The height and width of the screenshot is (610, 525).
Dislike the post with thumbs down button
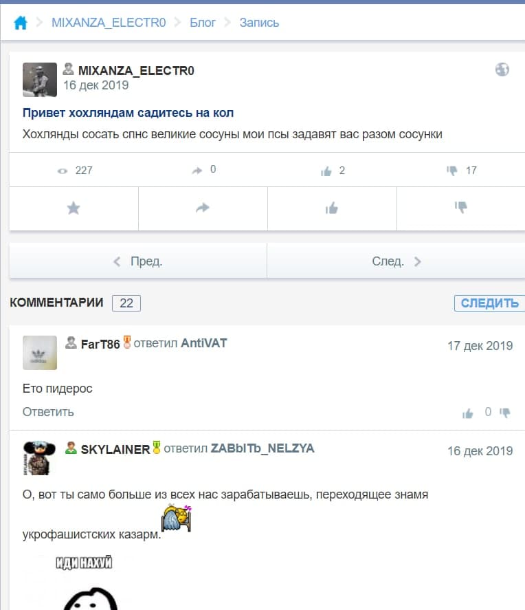(x=461, y=208)
